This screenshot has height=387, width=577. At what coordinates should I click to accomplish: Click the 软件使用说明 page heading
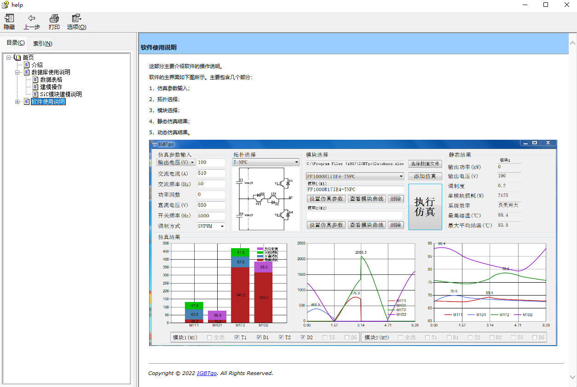pos(158,47)
